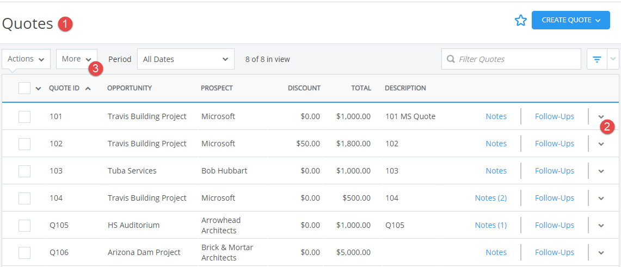The width and height of the screenshot is (621, 267).
Task: Sort by OPPORTUNITY column header
Action: (x=130, y=88)
